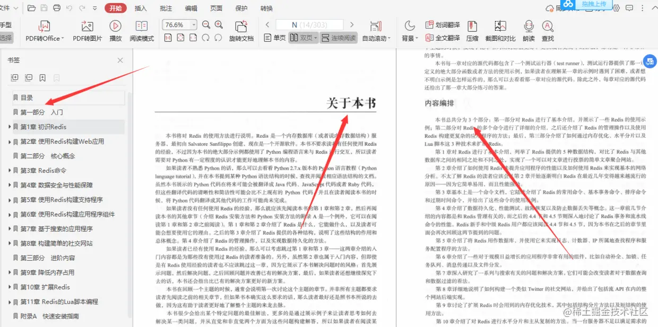
Task: Open the 文件 menu
Action: (8, 8)
